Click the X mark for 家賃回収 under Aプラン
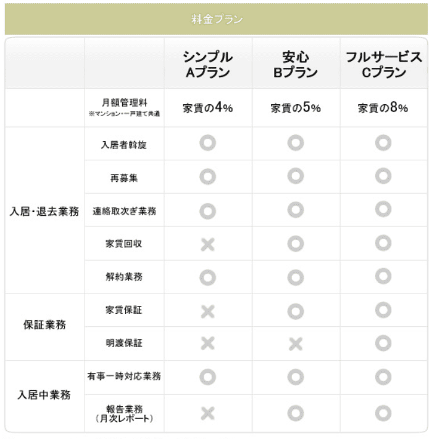Screen dimensions: 437x439 208,244
